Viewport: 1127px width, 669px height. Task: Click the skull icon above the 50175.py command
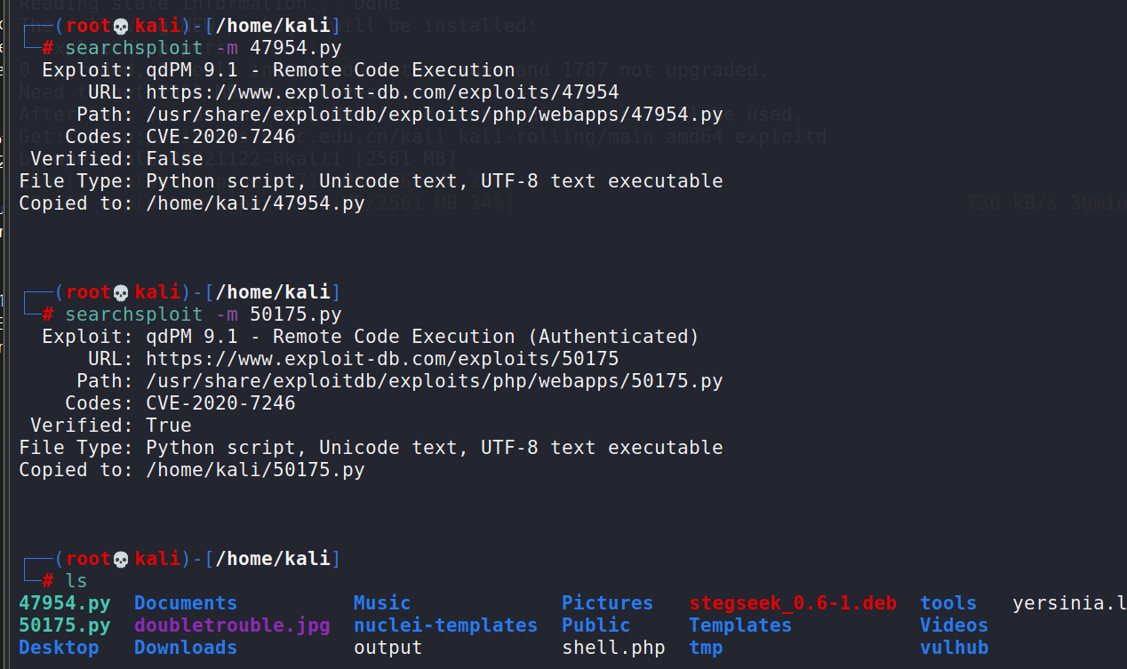(121, 293)
